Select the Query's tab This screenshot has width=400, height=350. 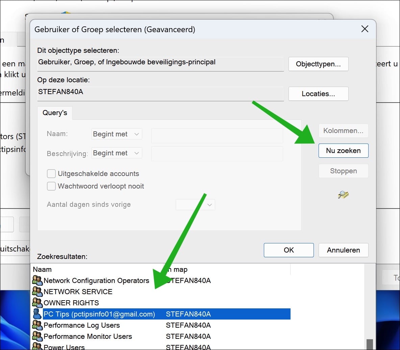tap(55, 113)
